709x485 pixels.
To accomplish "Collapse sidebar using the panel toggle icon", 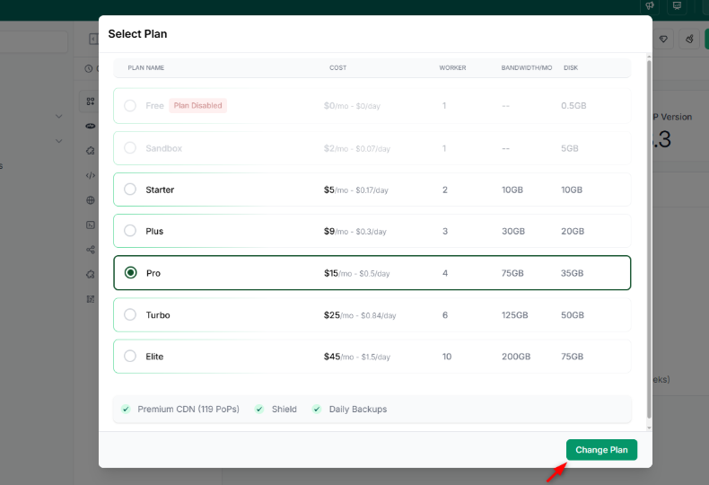I will click(93, 40).
